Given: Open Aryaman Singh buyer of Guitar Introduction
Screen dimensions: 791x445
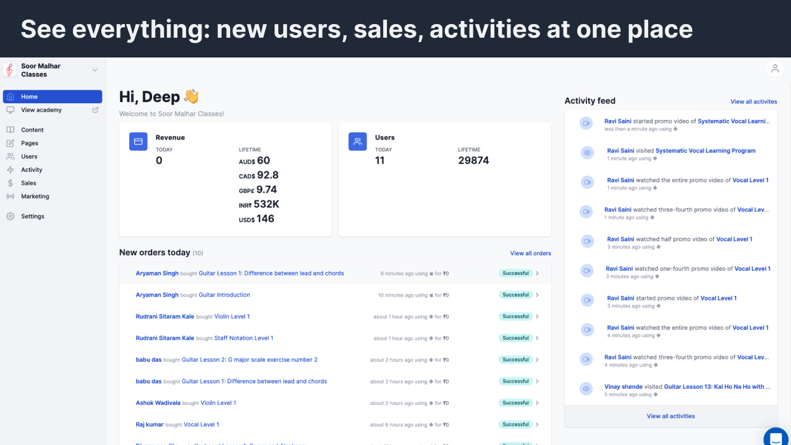Looking at the screenshot, I should coord(157,295).
